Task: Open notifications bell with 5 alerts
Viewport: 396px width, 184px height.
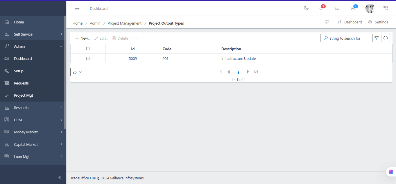Action: [321, 8]
